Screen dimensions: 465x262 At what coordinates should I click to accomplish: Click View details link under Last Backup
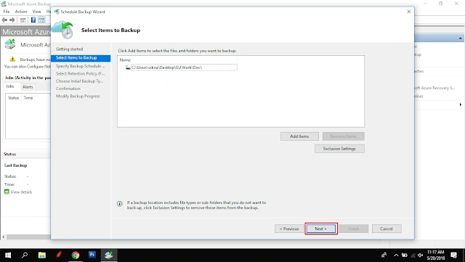click(x=21, y=192)
